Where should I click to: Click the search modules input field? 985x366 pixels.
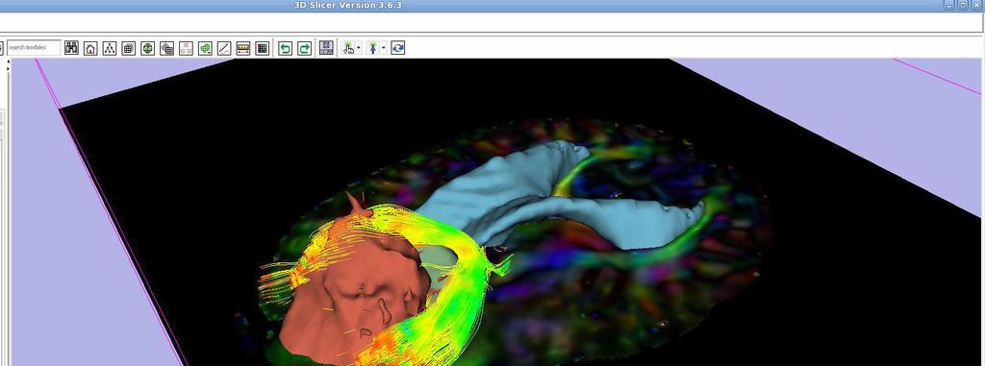34,48
